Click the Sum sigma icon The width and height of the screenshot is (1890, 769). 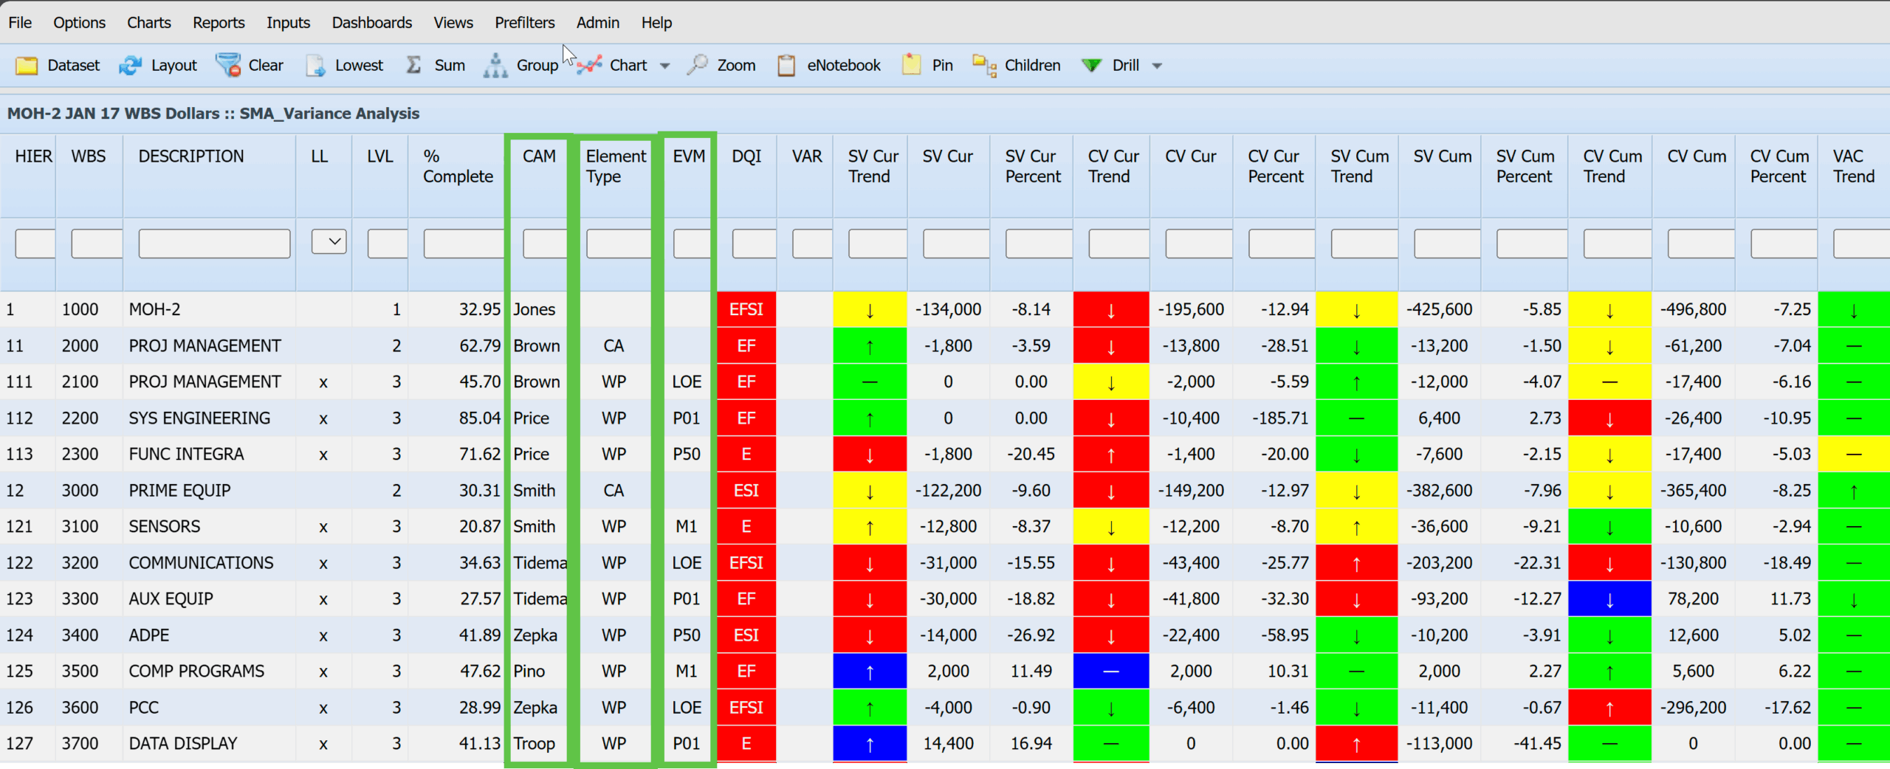tap(413, 66)
